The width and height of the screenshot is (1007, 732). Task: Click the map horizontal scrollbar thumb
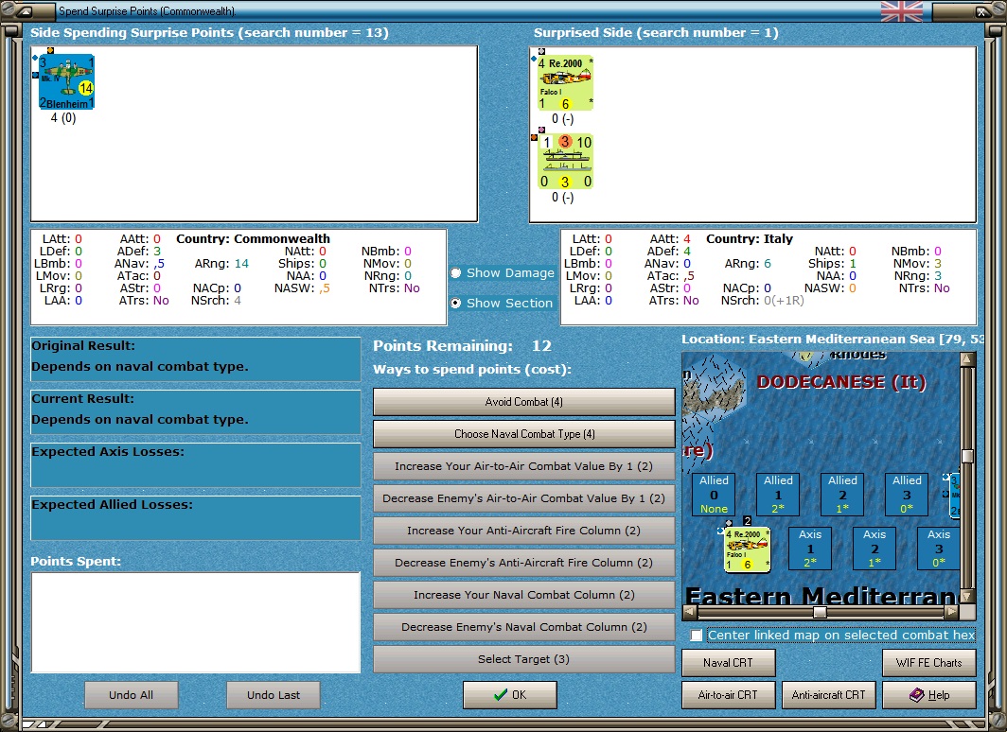tap(820, 612)
